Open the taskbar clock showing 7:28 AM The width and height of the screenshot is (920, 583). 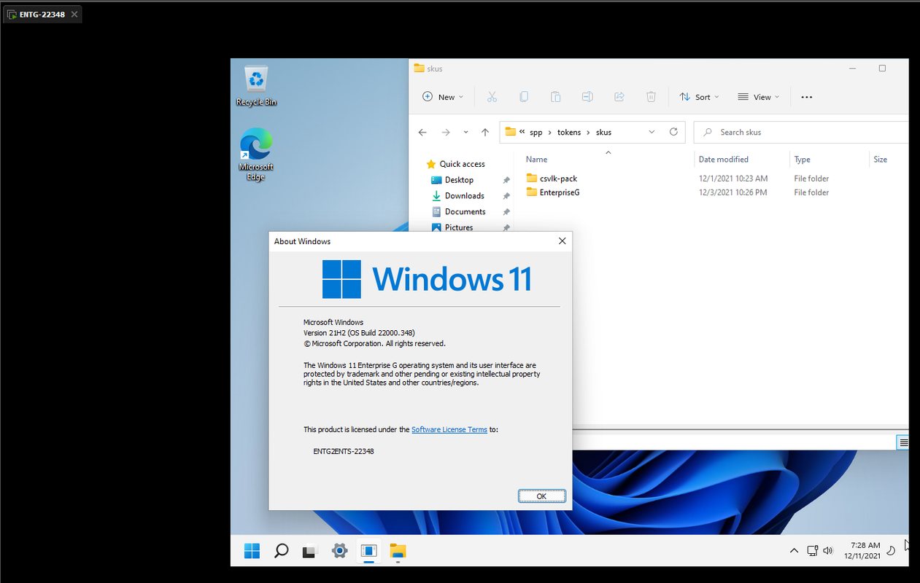862,550
